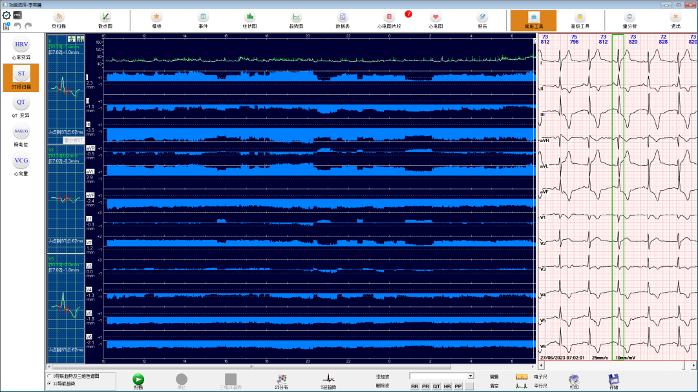Open the 散点图 scatter plot view
698x392 pixels.
(x=105, y=21)
